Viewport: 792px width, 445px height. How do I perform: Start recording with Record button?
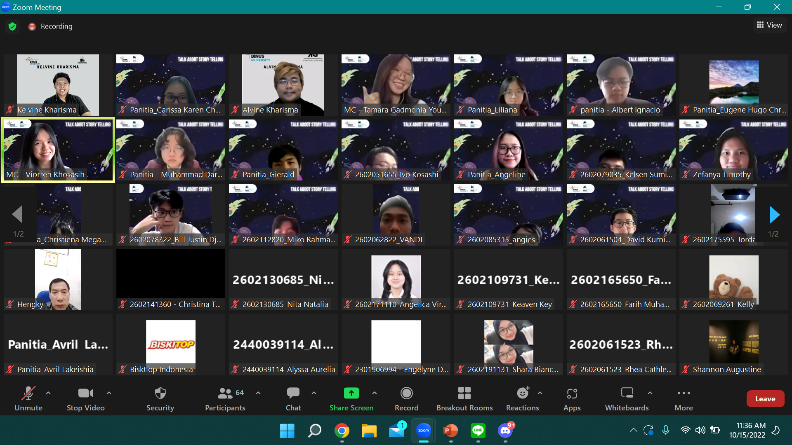point(406,398)
